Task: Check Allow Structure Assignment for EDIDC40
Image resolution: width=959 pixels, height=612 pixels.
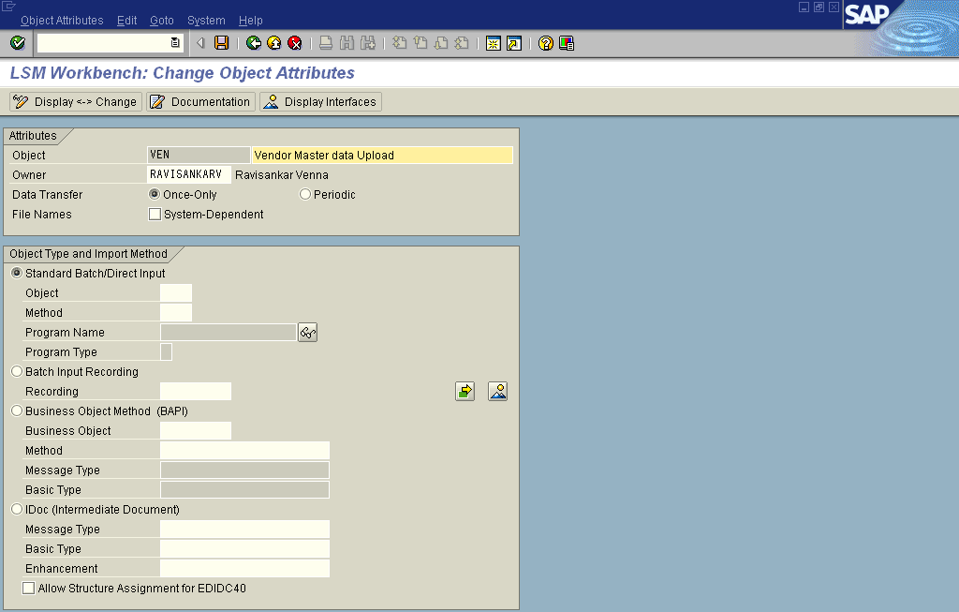Action: pos(29,589)
